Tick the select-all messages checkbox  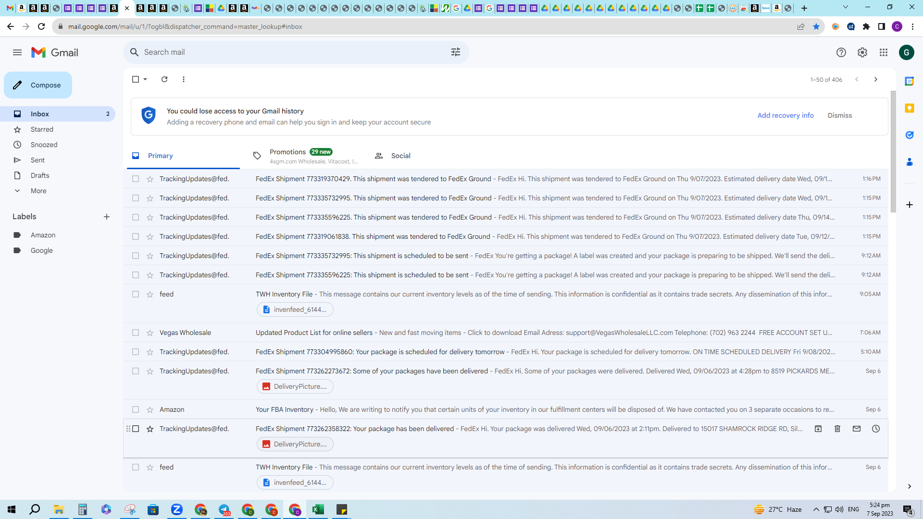point(136,79)
